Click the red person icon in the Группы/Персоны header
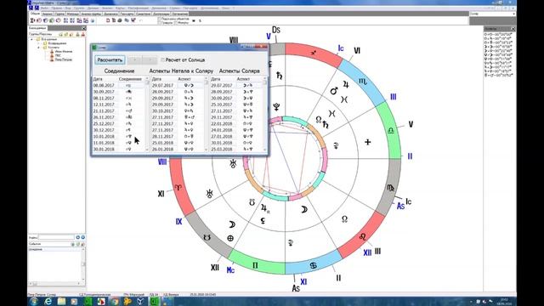The width and height of the screenshot is (544, 306). tap(83, 34)
